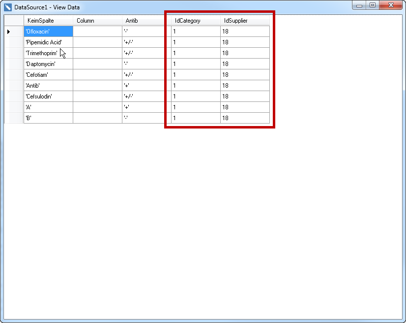Click the Antib value for Cefotiam row

pyautogui.click(x=147, y=75)
